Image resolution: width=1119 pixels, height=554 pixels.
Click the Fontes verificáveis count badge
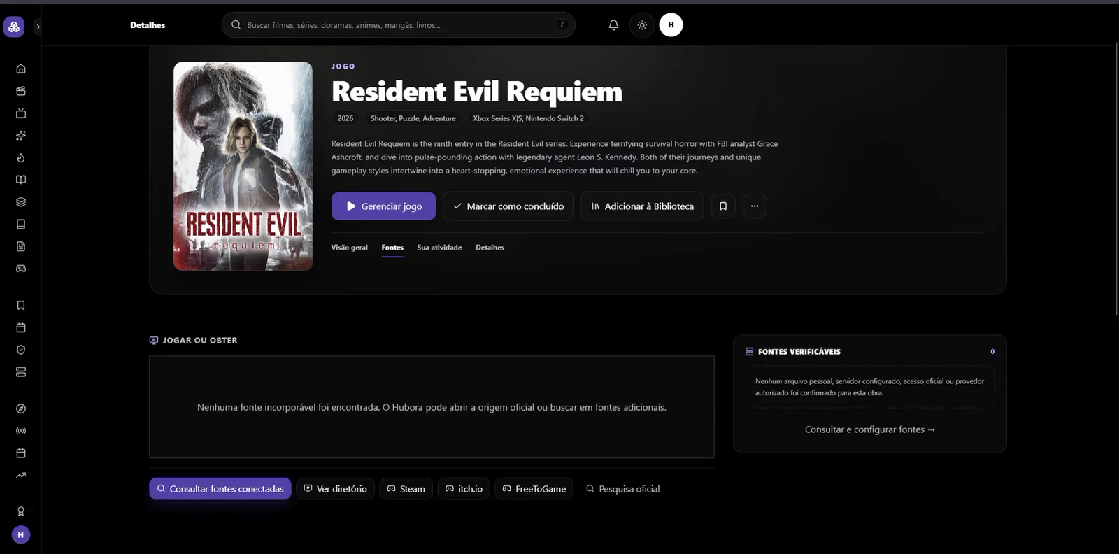(x=992, y=352)
